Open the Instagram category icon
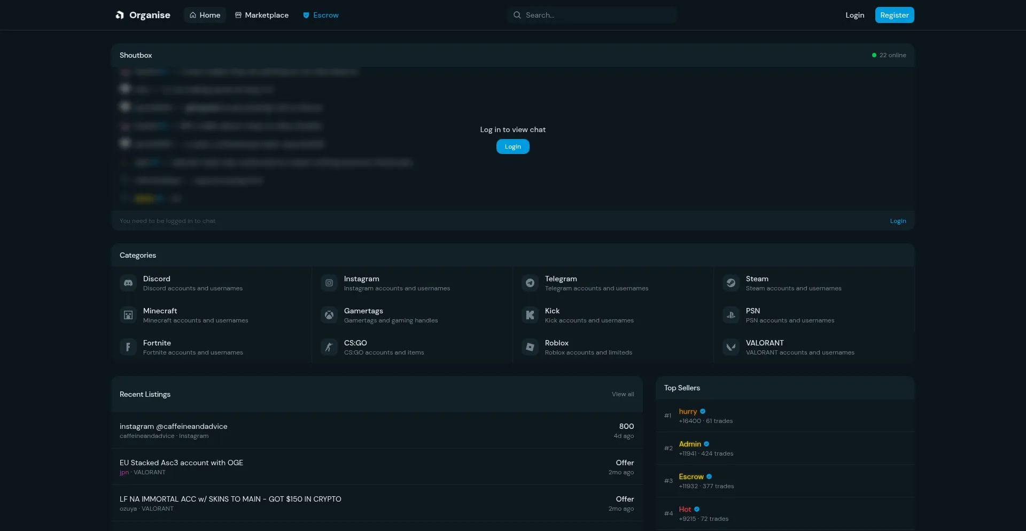 329,283
